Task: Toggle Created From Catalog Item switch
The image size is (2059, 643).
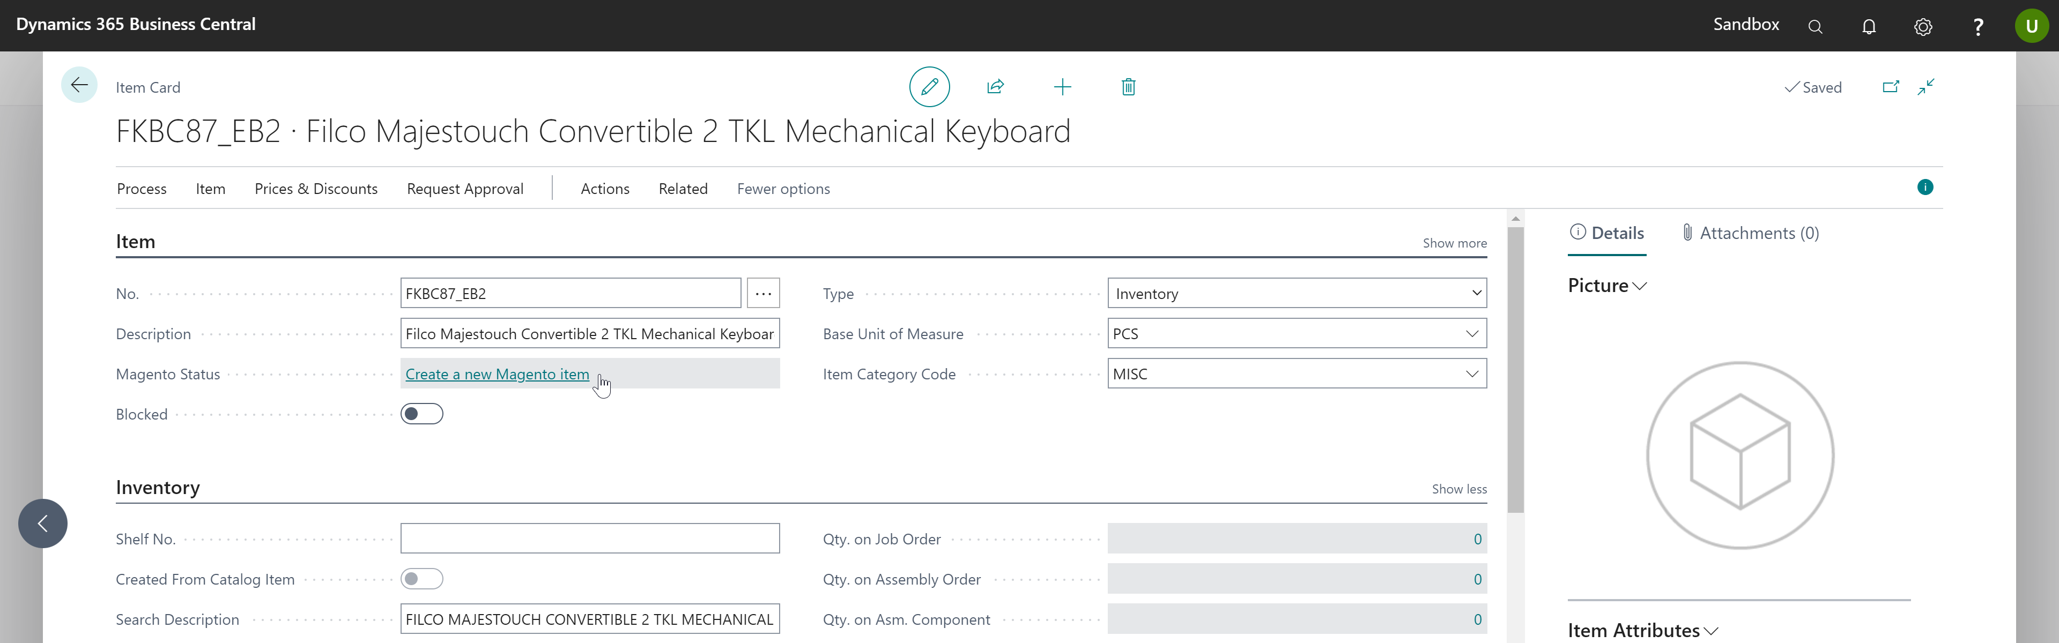Action: coord(421,578)
